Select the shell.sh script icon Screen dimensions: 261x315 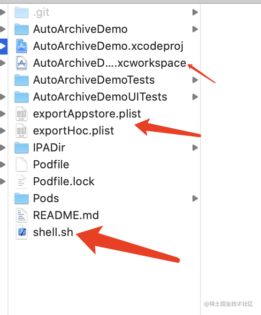22,232
